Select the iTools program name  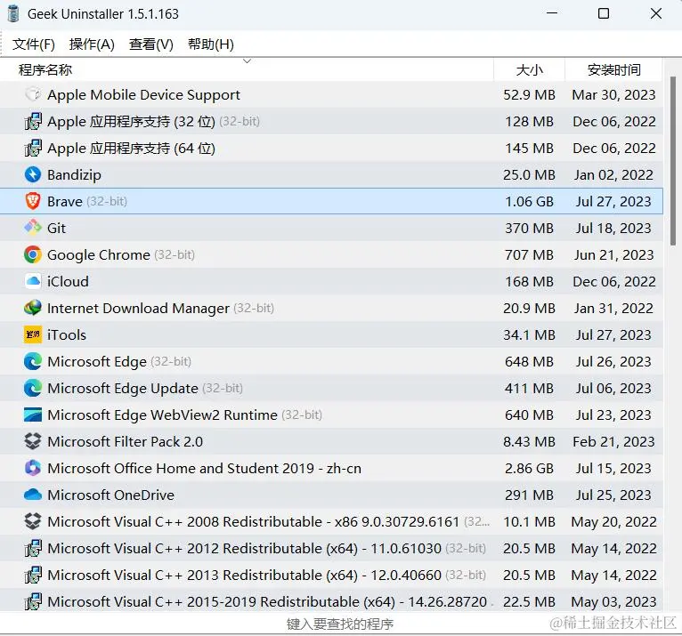pos(67,335)
